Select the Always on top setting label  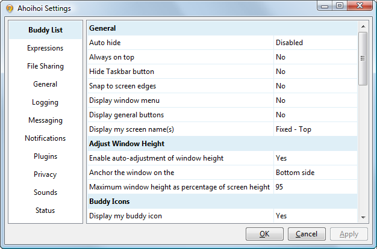pos(111,57)
